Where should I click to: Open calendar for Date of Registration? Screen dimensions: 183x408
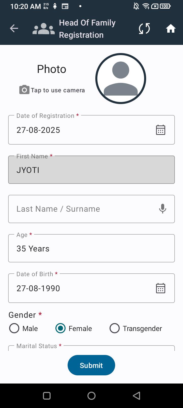pyautogui.click(x=160, y=130)
